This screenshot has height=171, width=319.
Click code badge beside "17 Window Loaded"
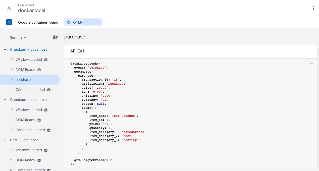click(x=45, y=60)
